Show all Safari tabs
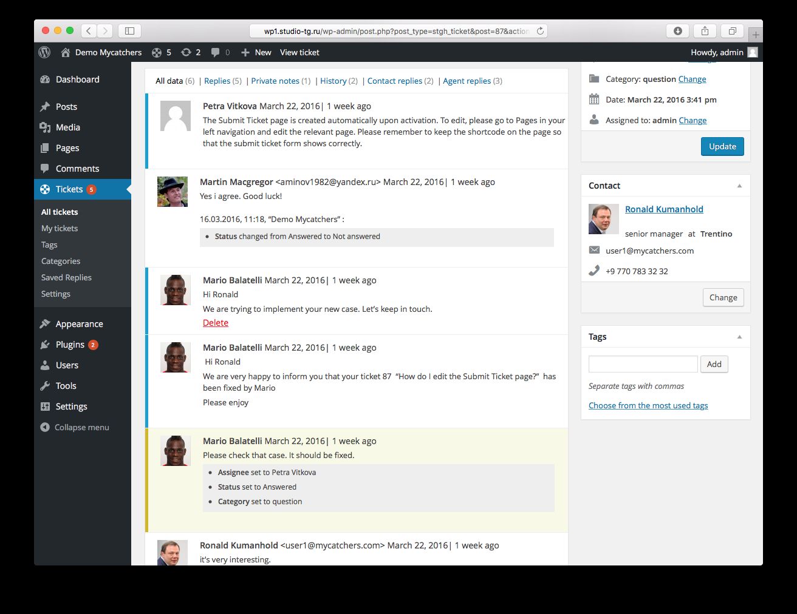This screenshot has width=797, height=614. (732, 31)
